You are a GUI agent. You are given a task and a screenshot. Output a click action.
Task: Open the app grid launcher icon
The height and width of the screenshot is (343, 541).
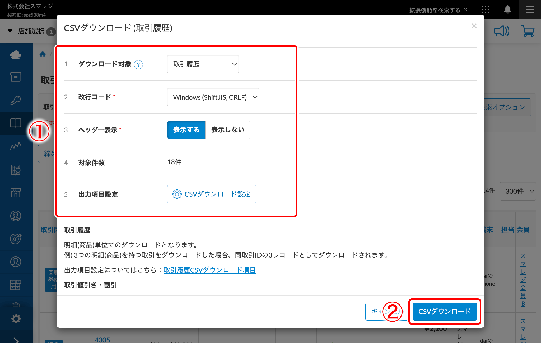click(x=485, y=9)
